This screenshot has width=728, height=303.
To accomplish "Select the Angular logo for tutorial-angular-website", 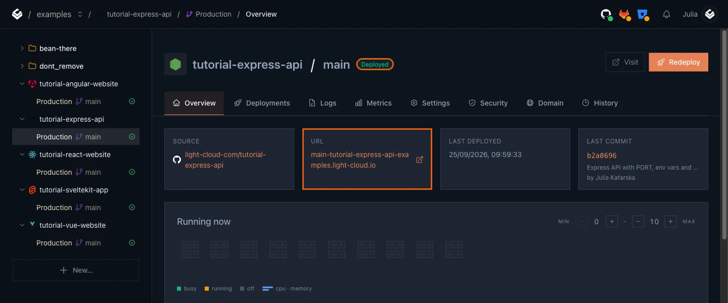I will [32, 84].
